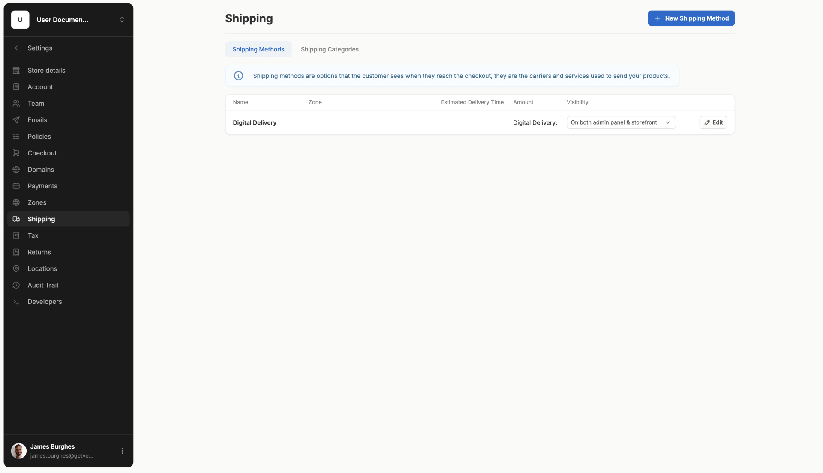The image size is (823, 473).
Task: Open Developers settings
Action: coord(69,302)
